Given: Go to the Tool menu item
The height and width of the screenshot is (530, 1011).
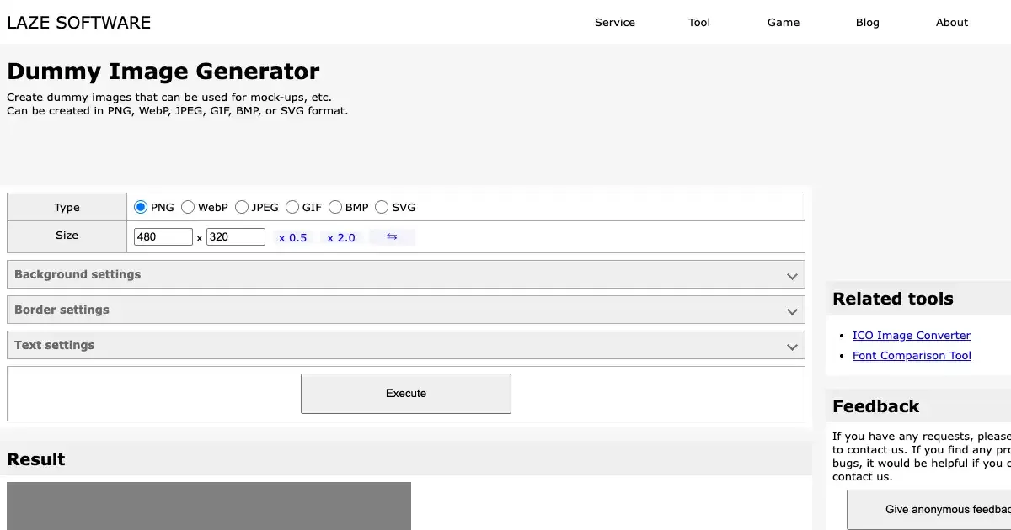Looking at the screenshot, I should pos(698,23).
